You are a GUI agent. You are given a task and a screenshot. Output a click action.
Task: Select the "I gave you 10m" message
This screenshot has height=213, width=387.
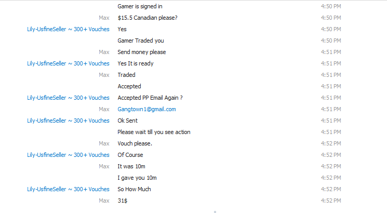pyautogui.click(x=137, y=178)
